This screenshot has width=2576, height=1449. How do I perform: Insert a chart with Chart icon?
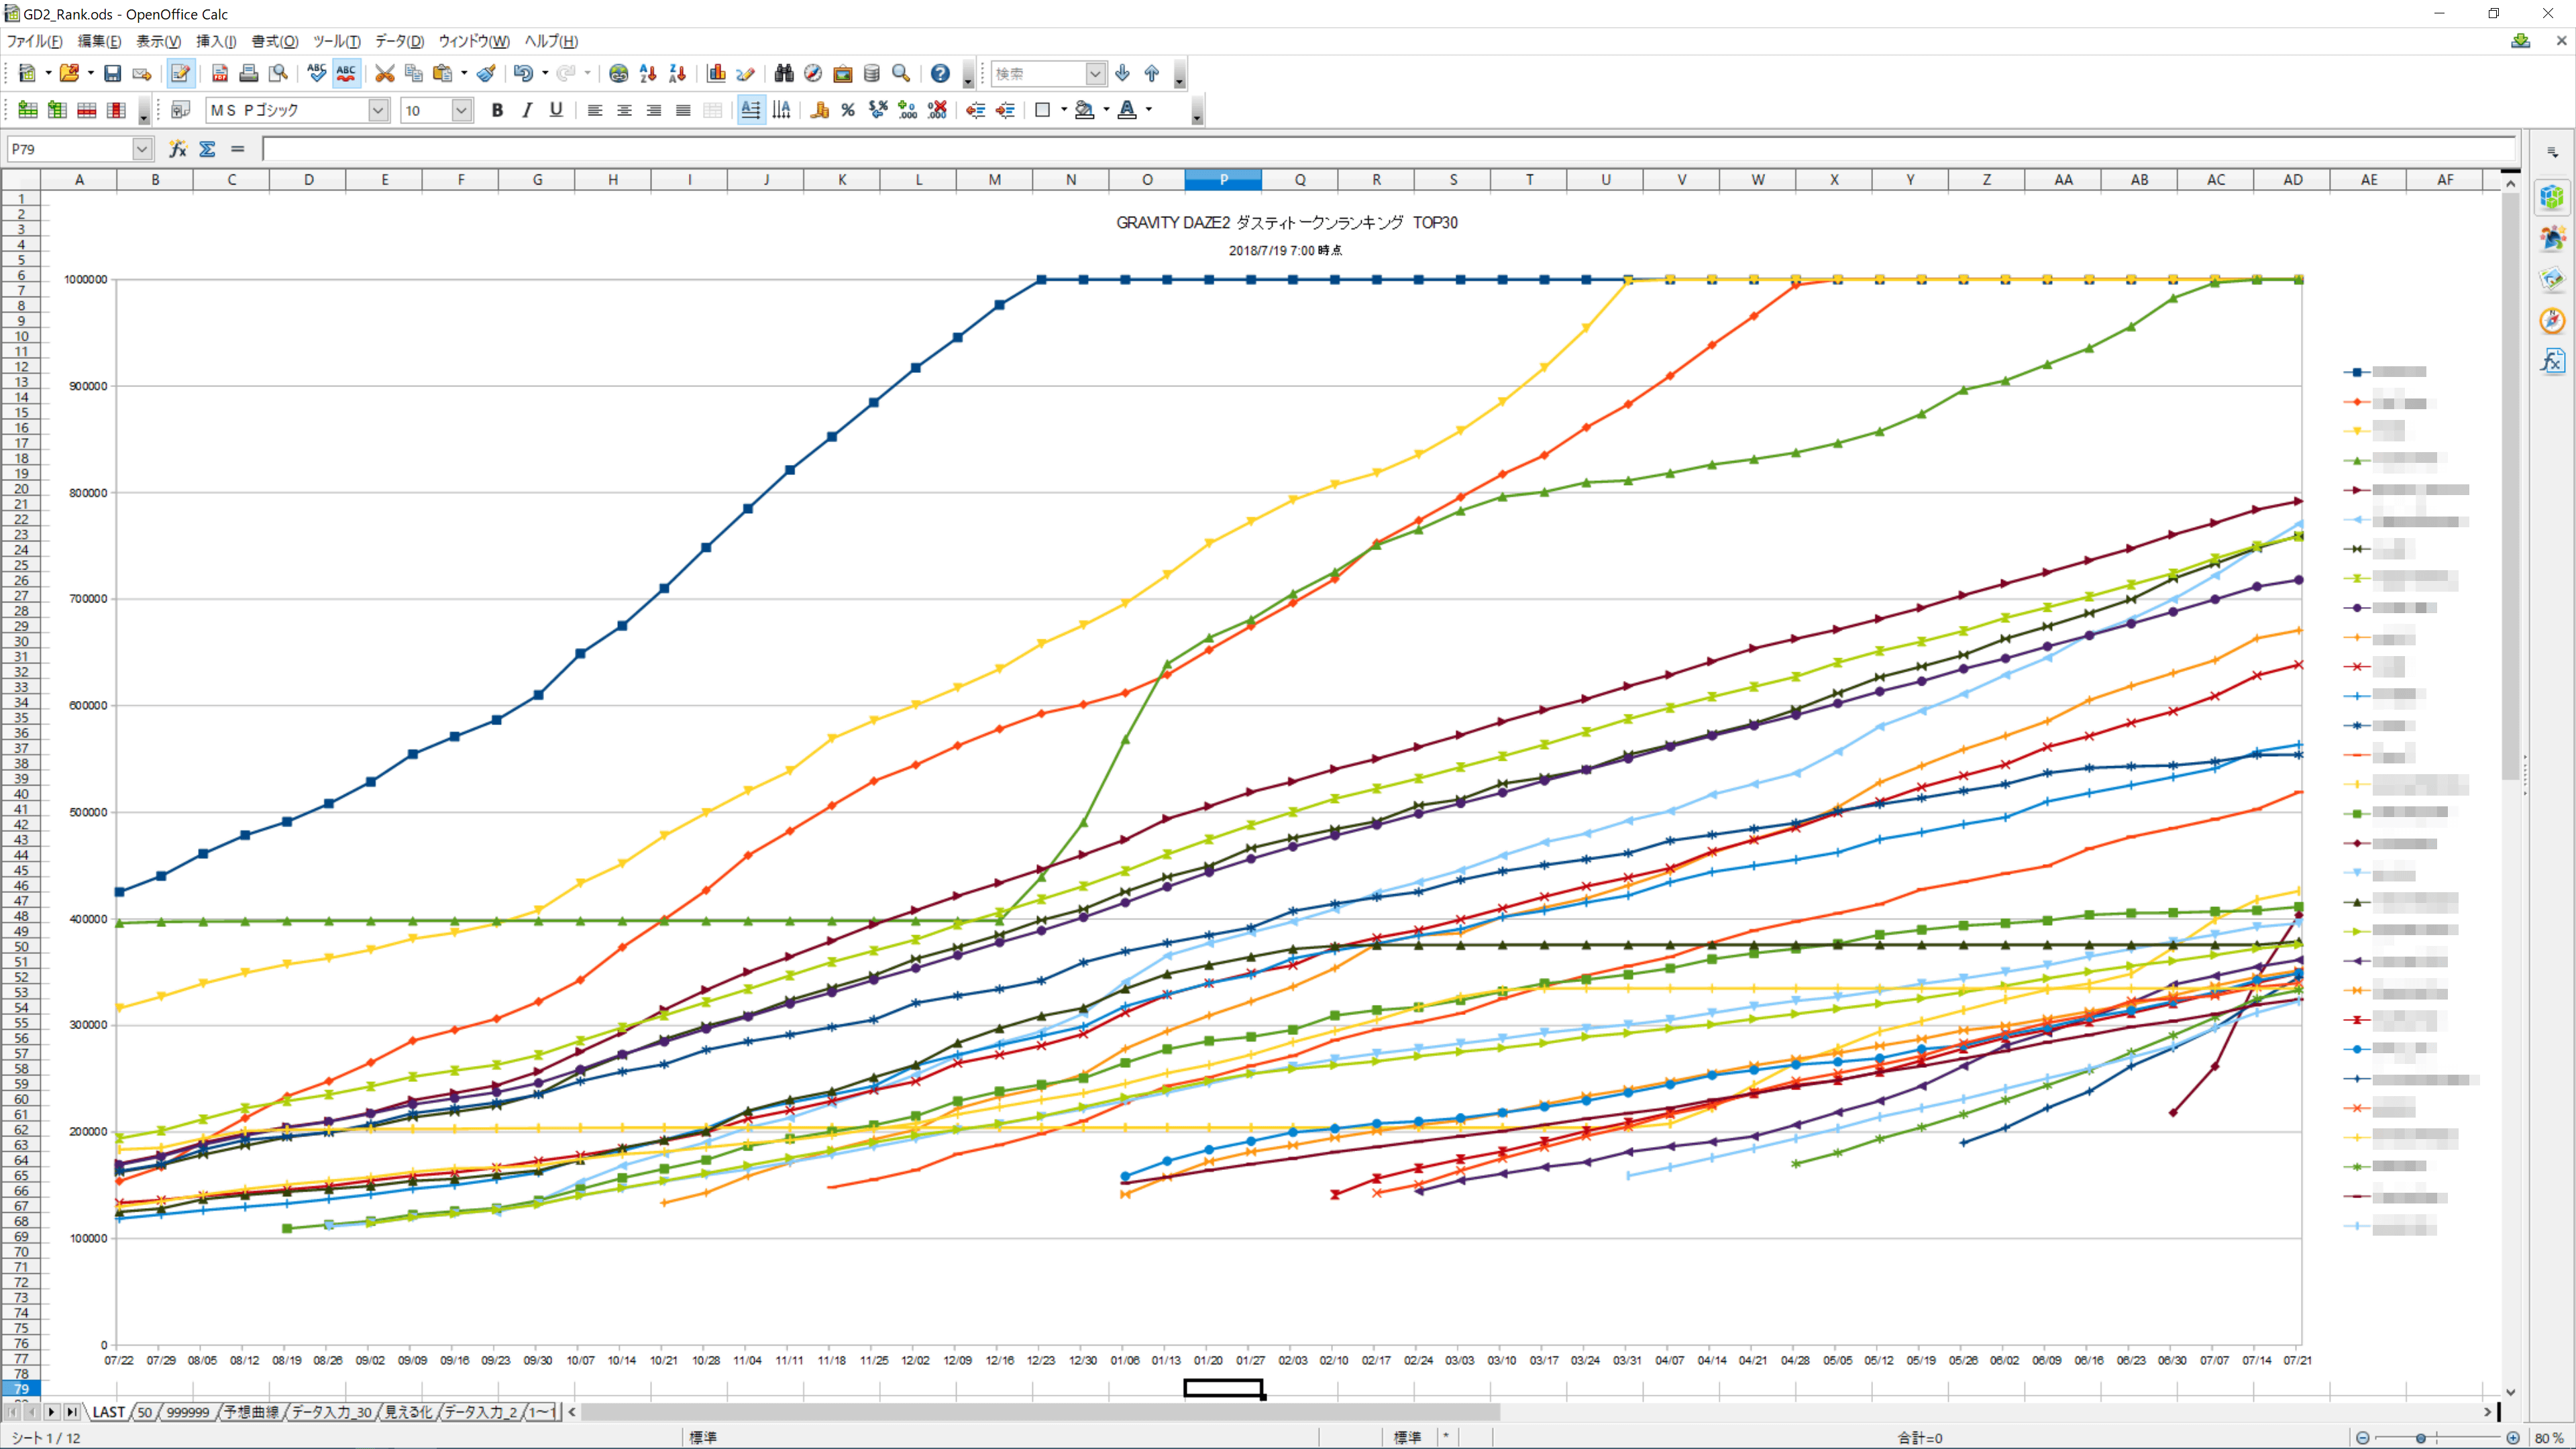coord(716,73)
